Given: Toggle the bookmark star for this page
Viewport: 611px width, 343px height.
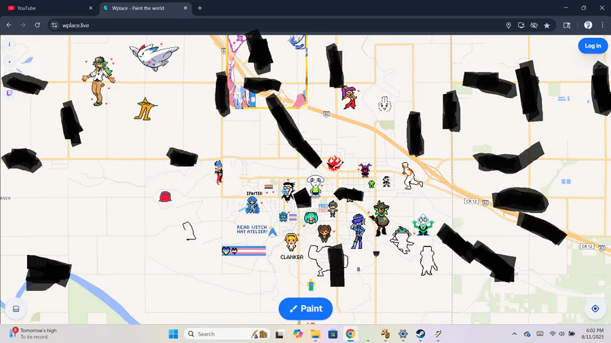Looking at the screenshot, I should pos(547,25).
